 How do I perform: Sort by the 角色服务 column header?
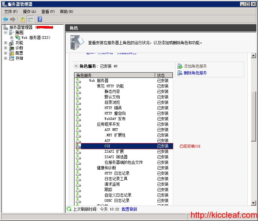point(115,75)
